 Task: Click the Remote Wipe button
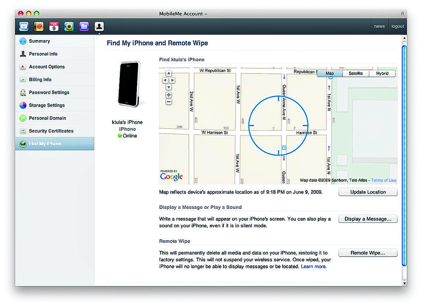click(368, 253)
